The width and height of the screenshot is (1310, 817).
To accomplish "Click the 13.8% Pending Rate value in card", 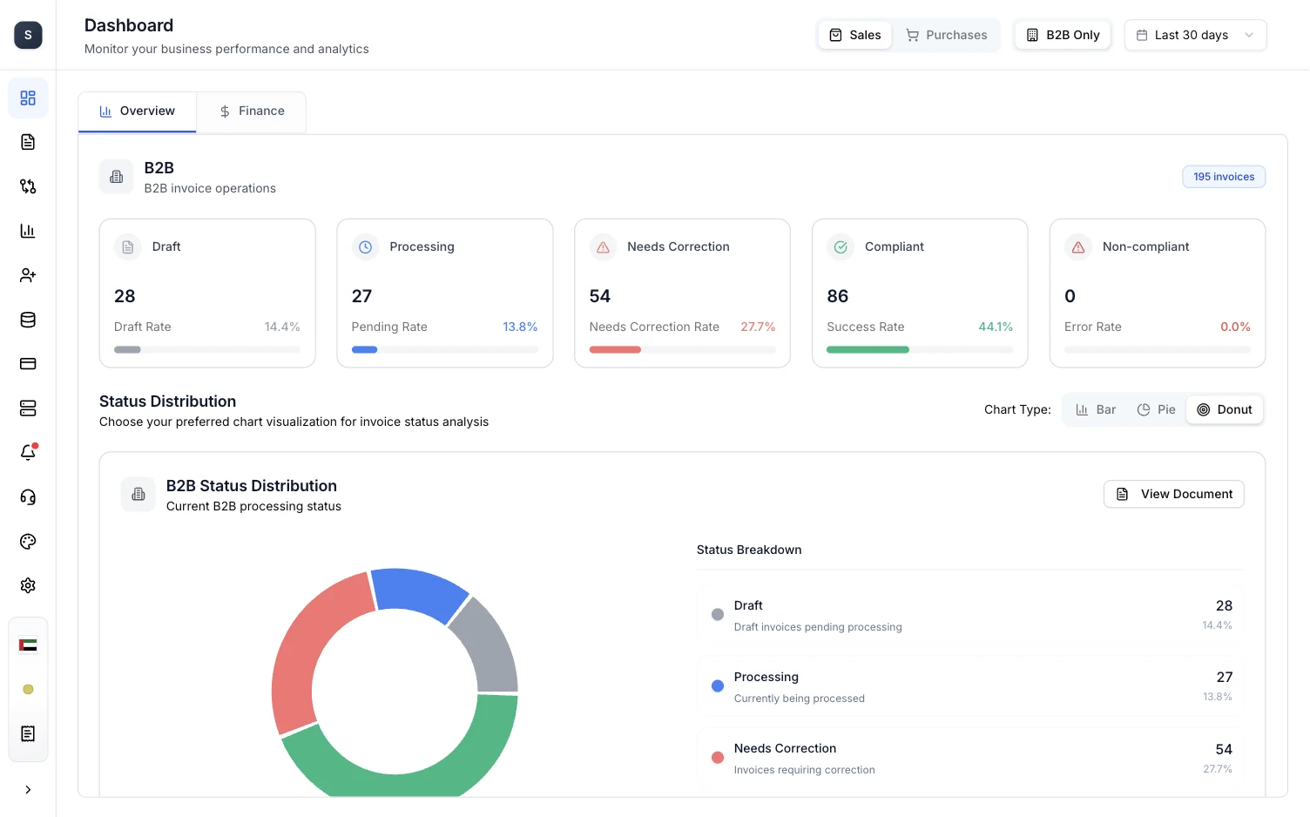I will pos(520,327).
